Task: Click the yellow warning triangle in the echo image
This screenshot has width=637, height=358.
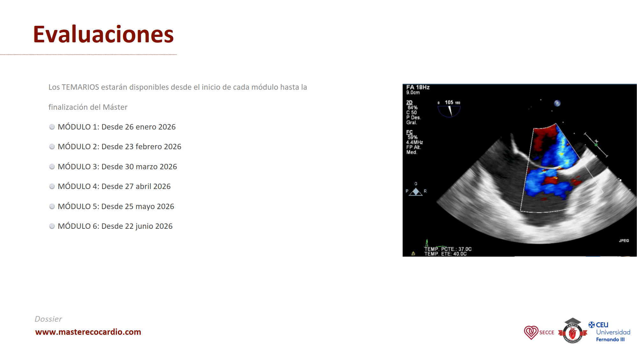Action: [413, 254]
